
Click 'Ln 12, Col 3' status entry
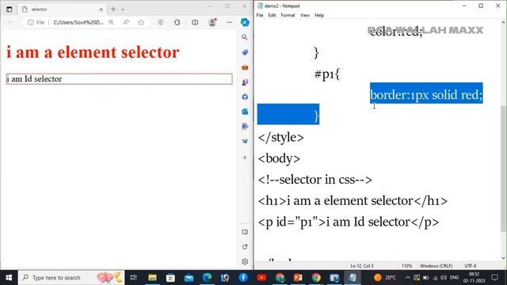[362, 266]
